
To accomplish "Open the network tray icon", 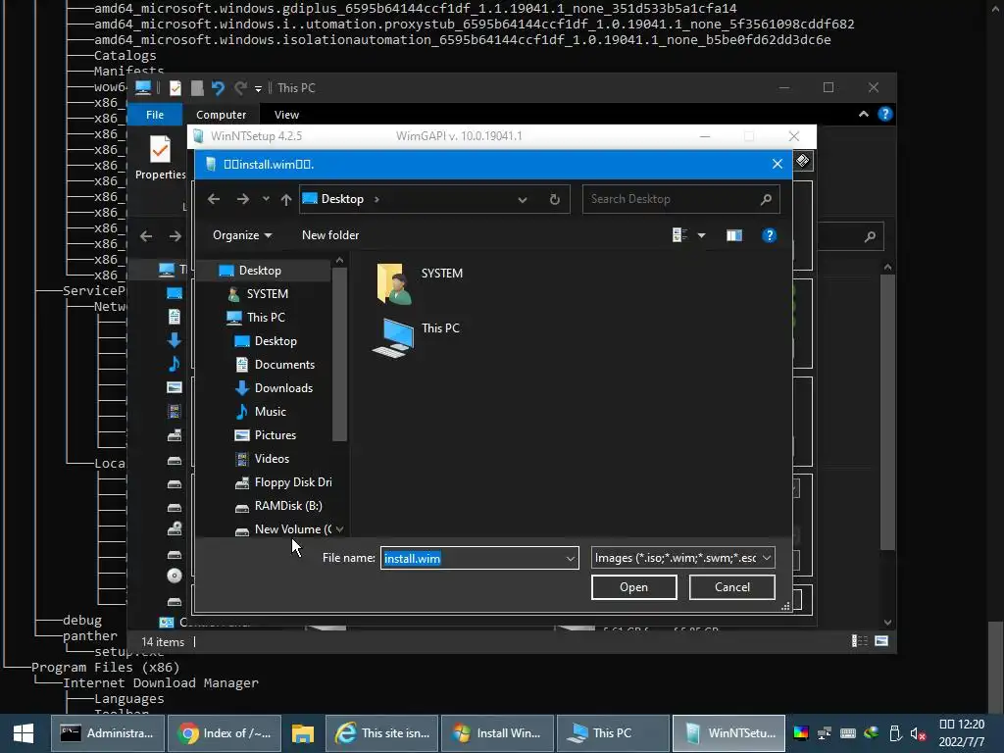I will click(824, 733).
